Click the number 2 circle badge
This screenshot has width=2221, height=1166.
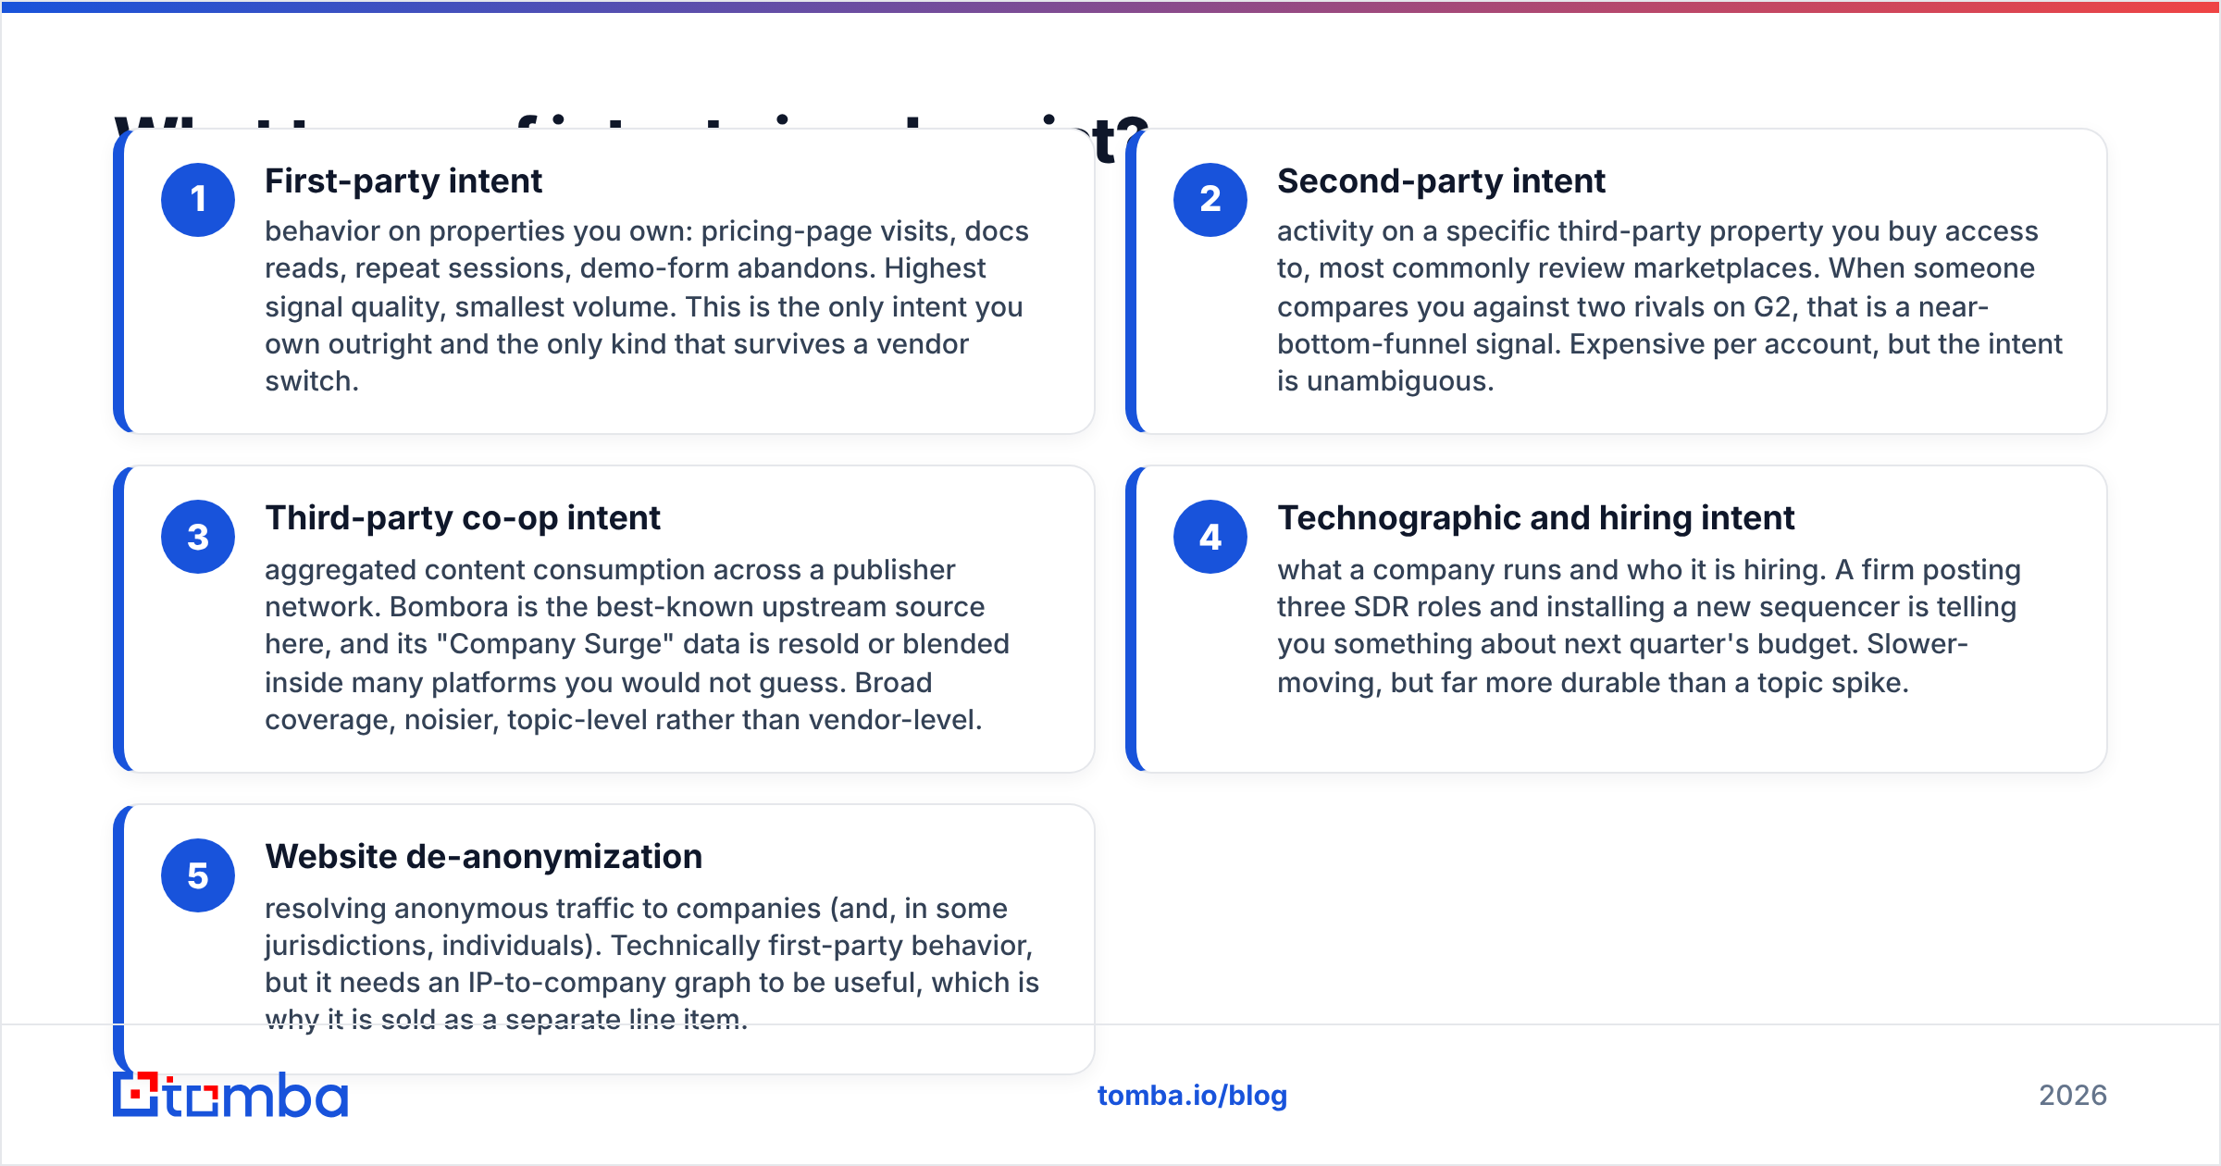coord(1210,200)
